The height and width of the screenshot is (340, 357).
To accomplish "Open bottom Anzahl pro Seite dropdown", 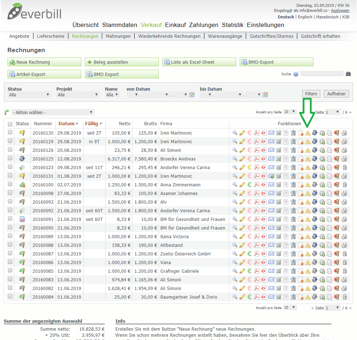I will coord(290,308).
